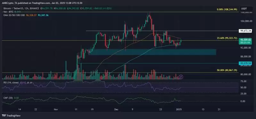Viewport: 256px width, 119px height.
Task: Click the 13 date axis label
Action: coord(203,109)
